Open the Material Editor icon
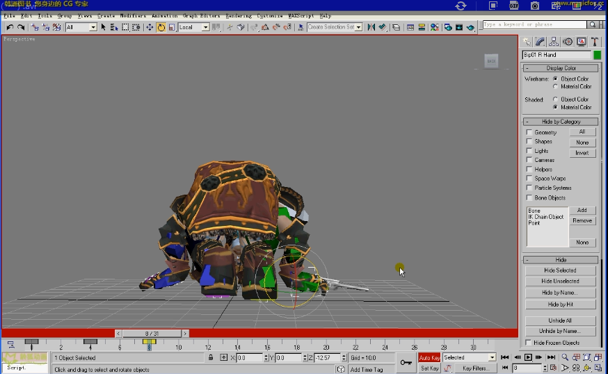Image resolution: width=608 pixels, height=374 pixels. pos(435,27)
